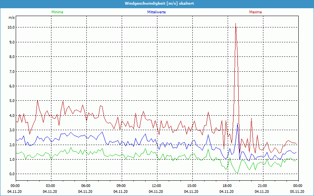Click the 'm/s' unit label above y-axis
The width and height of the screenshot is (314, 196).
click(x=11, y=18)
